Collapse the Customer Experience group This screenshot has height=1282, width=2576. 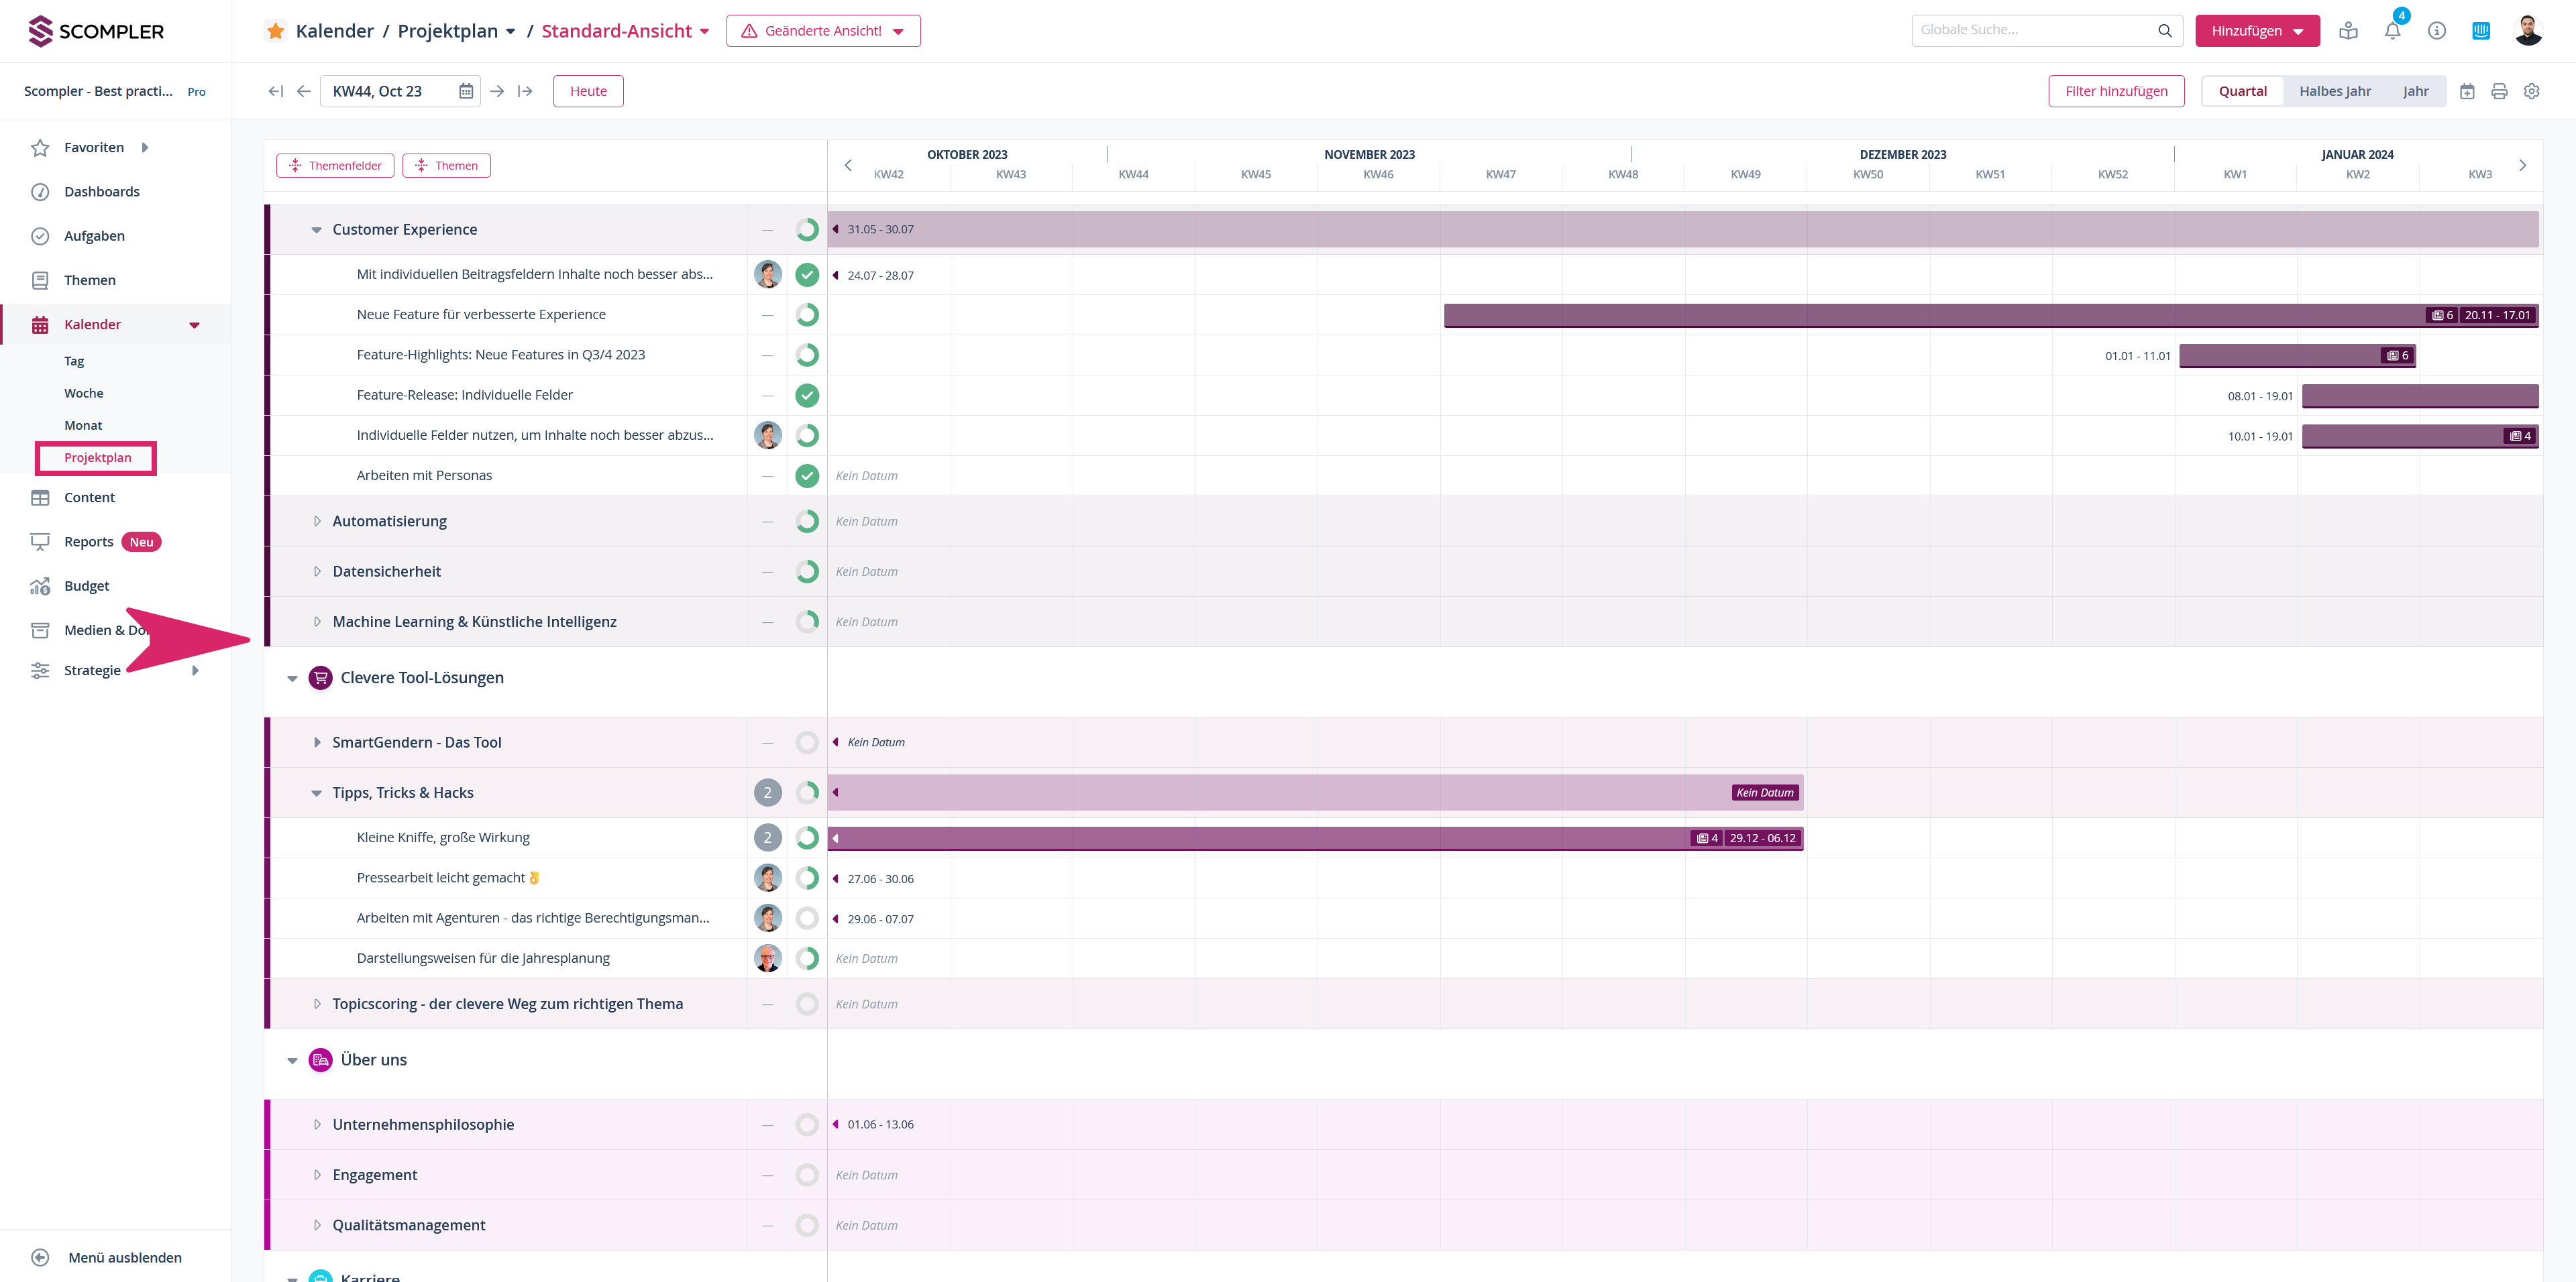coord(316,230)
